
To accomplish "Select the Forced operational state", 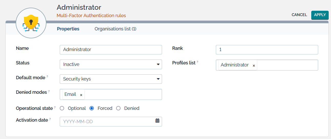I will click(92, 108).
